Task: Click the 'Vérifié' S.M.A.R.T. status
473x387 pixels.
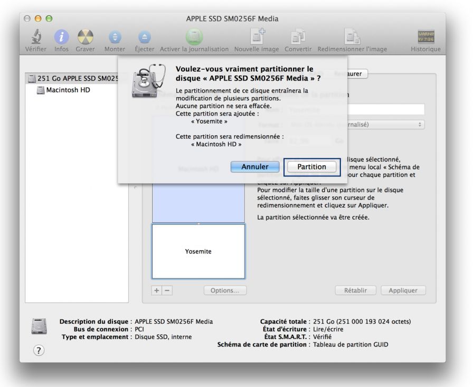Action: pos(322,337)
